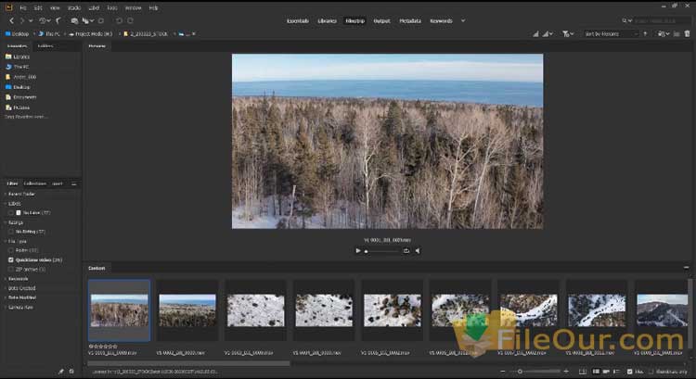Click the speaker volume icon under the preview

click(x=417, y=250)
